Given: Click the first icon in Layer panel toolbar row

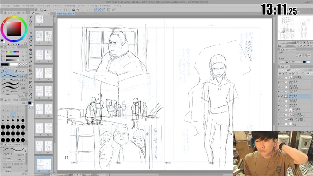Looking at the screenshot, I should [x=280, y=74].
